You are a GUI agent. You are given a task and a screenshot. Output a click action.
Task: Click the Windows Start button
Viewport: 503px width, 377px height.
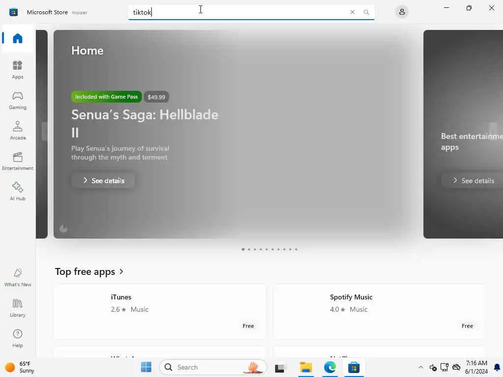[x=146, y=367]
